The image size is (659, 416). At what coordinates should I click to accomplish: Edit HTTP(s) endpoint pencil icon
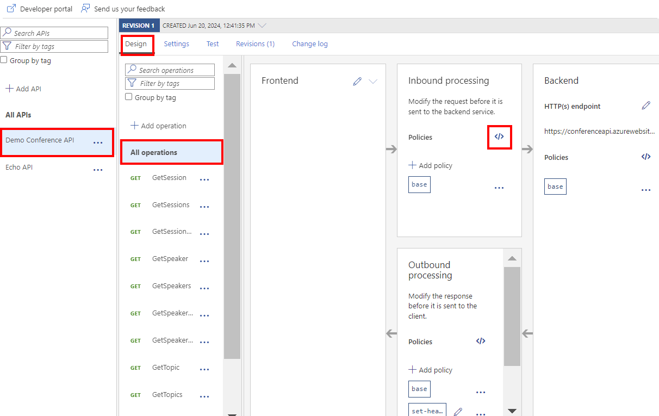point(646,105)
